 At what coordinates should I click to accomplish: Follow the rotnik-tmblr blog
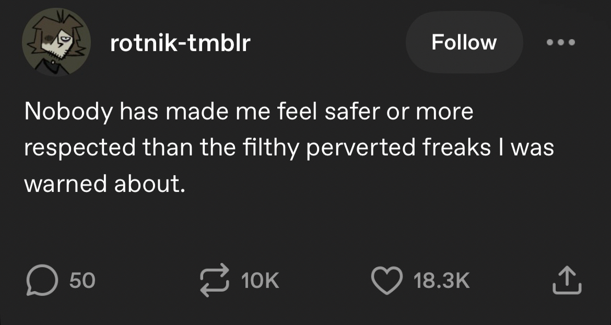click(464, 42)
